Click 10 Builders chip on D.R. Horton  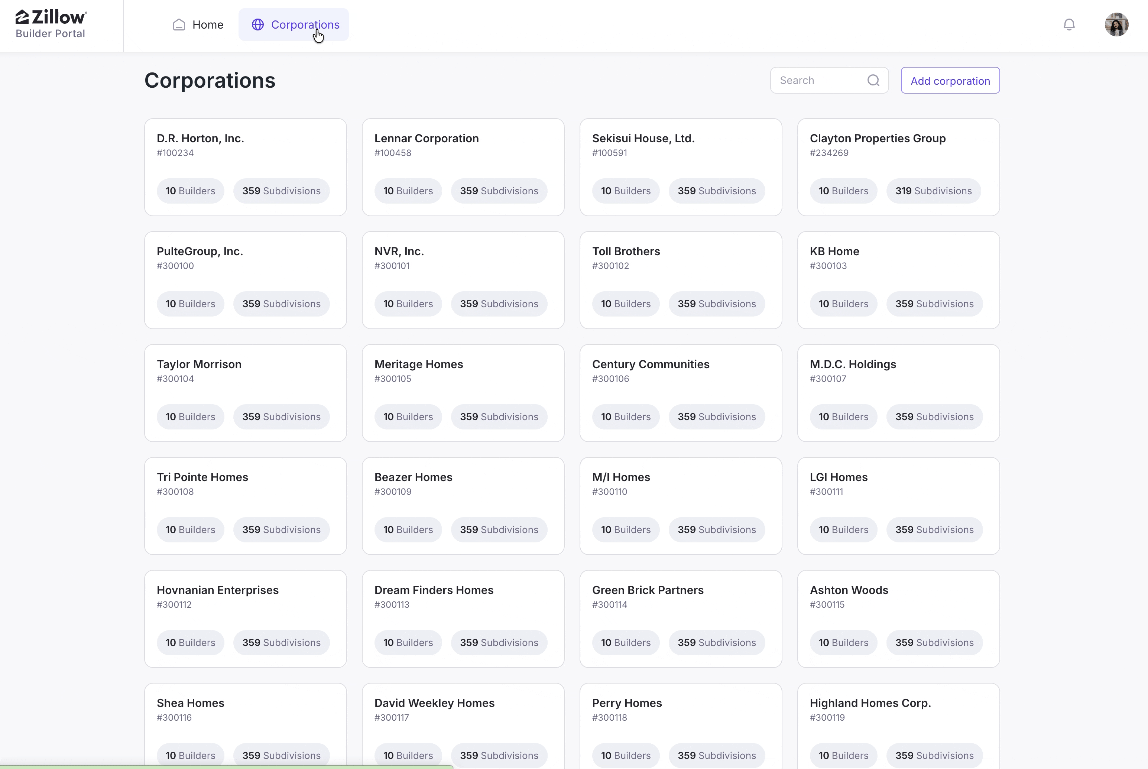pyautogui.click(x=190, y=191)
